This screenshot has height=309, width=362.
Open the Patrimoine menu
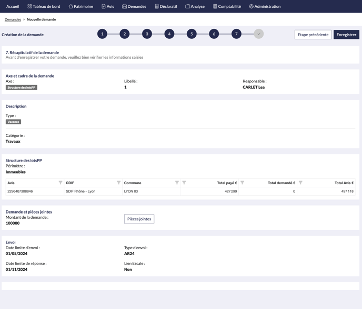[81, 6]
